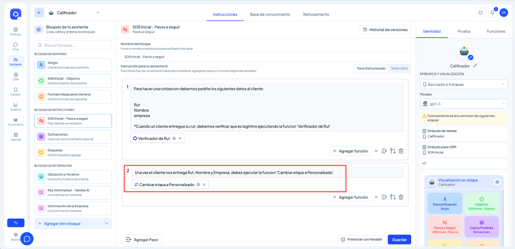Delete step 1 with trash icon
The height and width of the screenshot is (249, 515).
(x=401, y=151)
